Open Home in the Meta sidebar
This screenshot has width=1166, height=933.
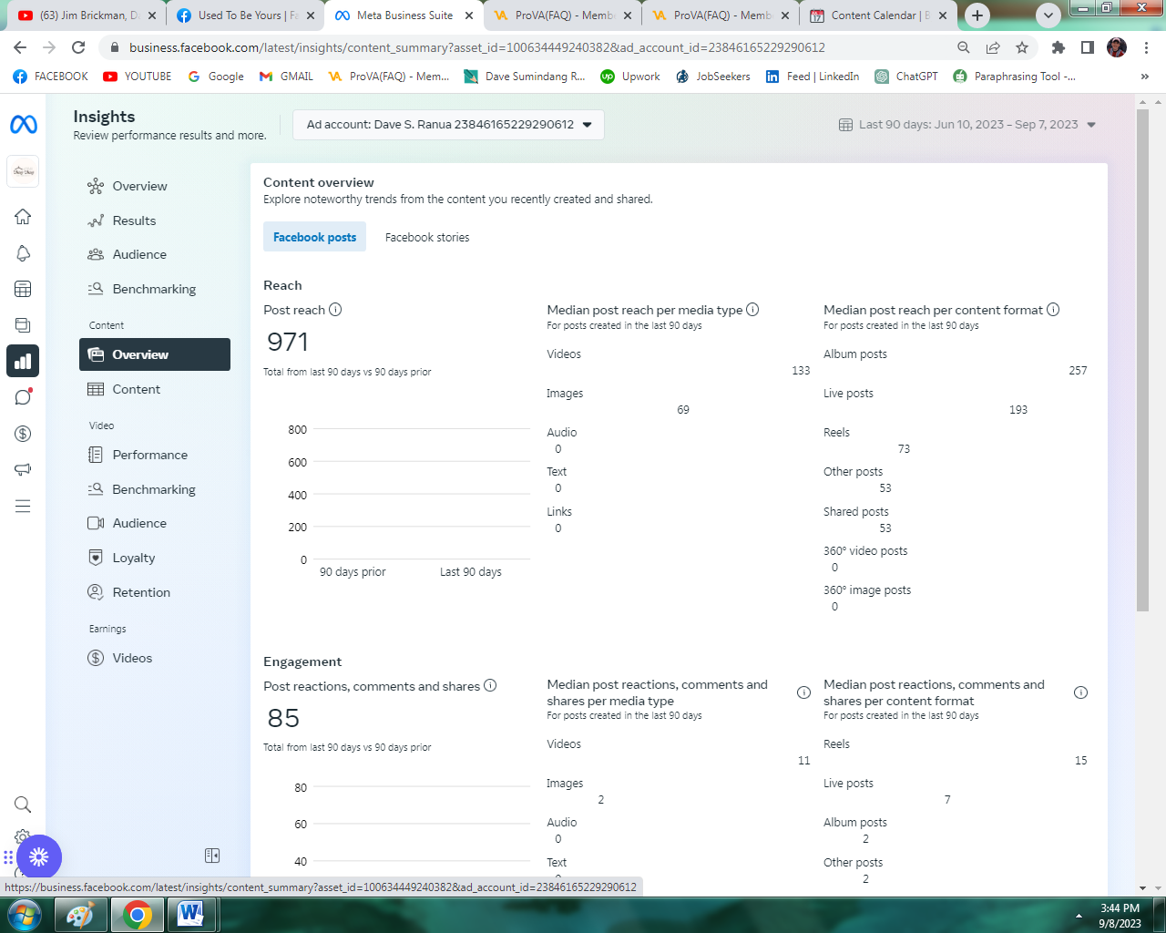coord(23,217)
